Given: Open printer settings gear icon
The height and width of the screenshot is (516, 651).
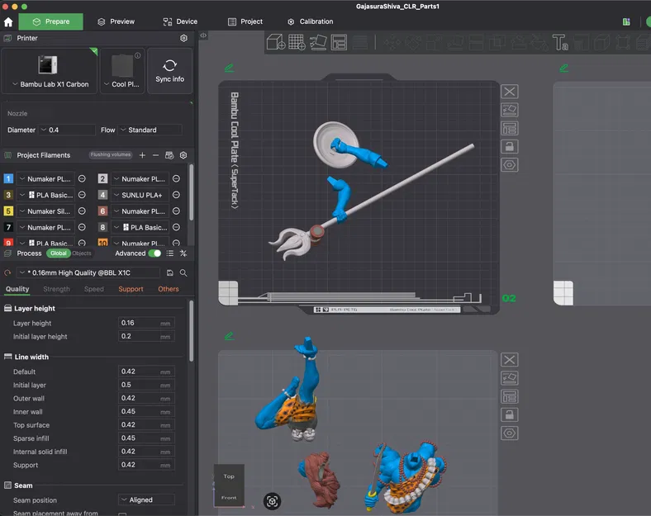Looking at the screenshot, I should click(x=183, y=38).
